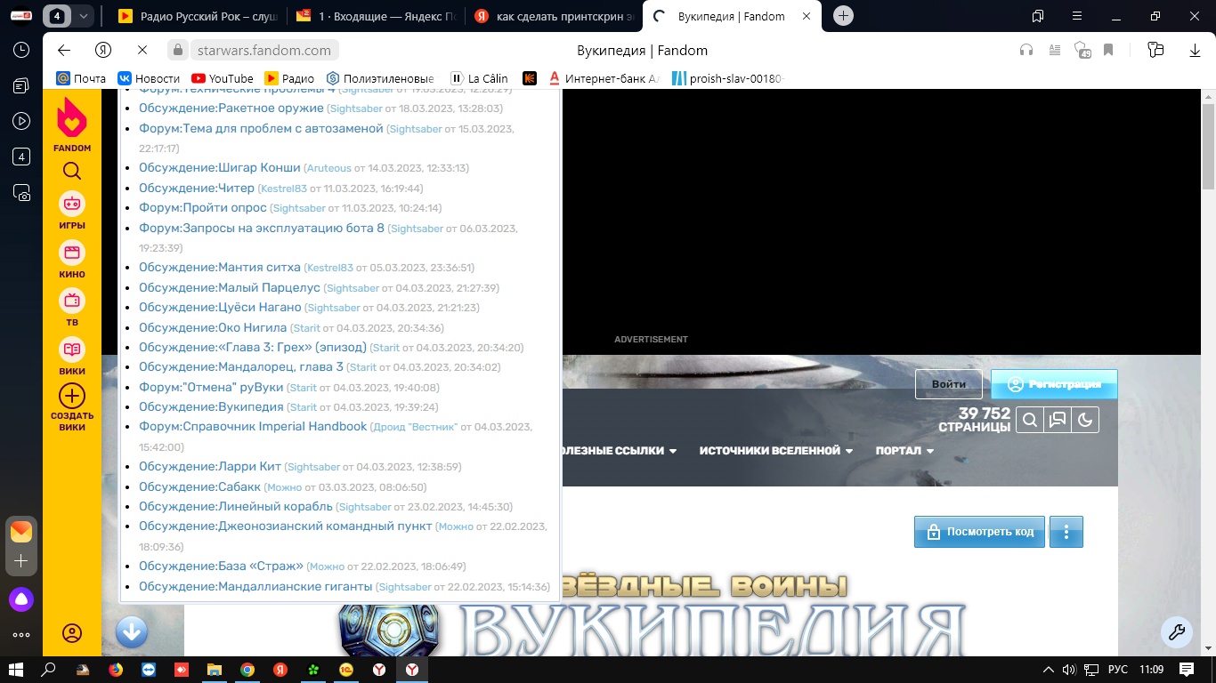Open link Обсуждение:Шигар Конши
1216x683 pixels.
click(219, 167)
